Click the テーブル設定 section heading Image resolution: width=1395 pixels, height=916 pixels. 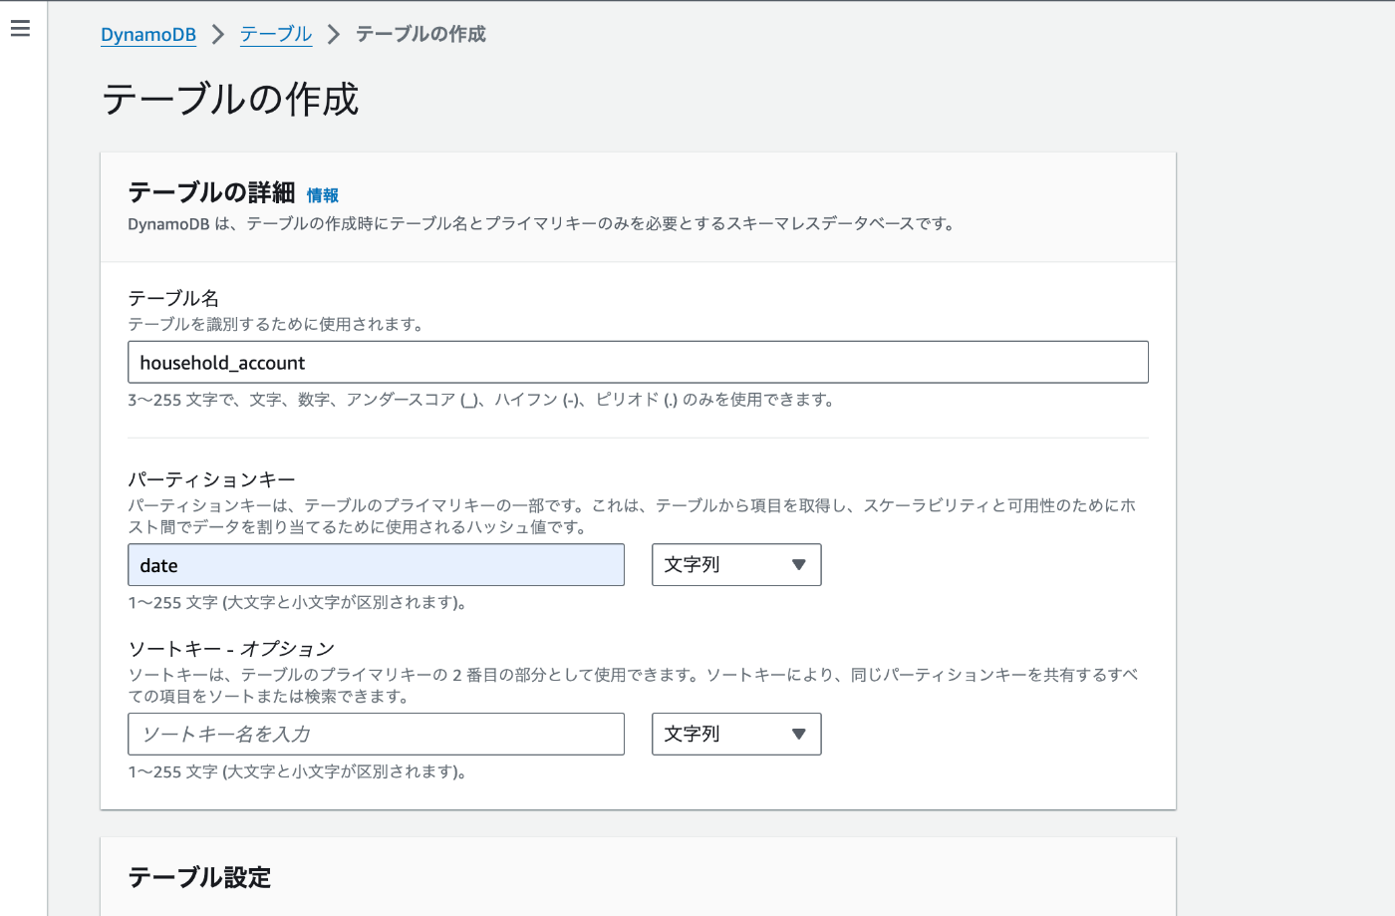pos(199,877)
